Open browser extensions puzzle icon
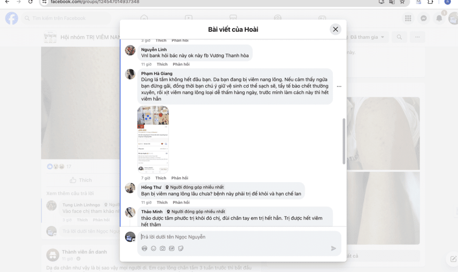The image size is (458, 272). click(430, 2)
